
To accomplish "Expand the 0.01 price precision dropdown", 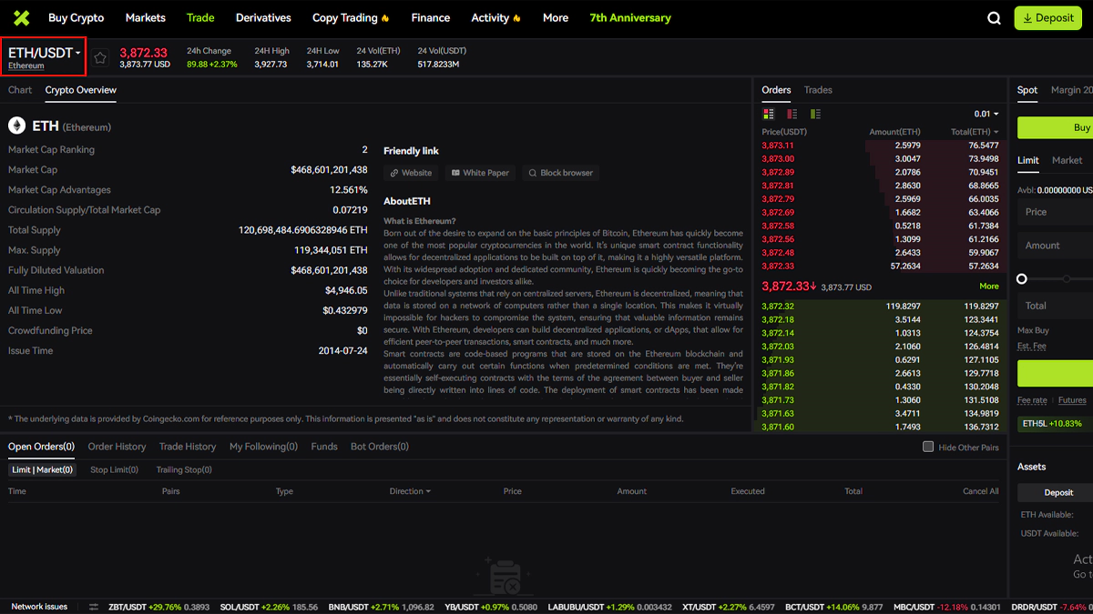I will (986, 114).
